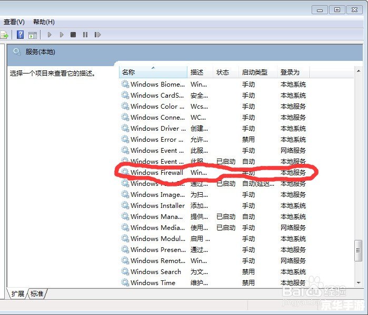The image size is (368, 315).
Task: Click the gear icon beside Windows Error
Action: 125,139
